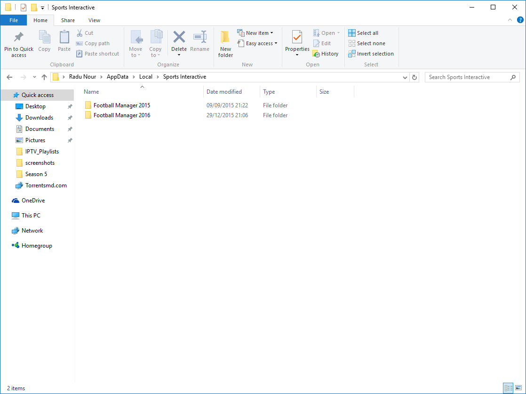This screenshot has width=526, height=394.
Task: Switch to the Home ribbon tab
Action: pos(40,20)
